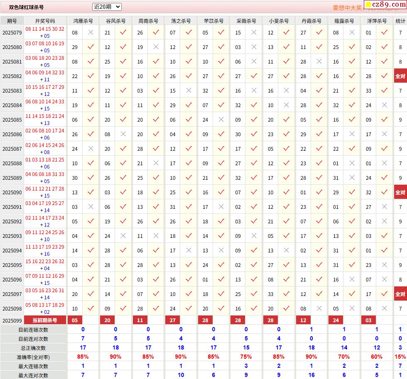Click the check mark for 谷风杀号 in row 2025079
This screenshot has width=407, height=379.
123,32
